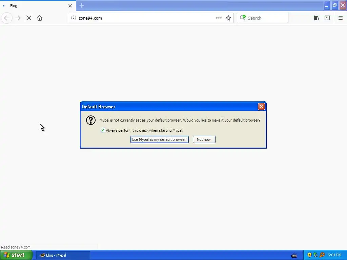Stop loading the page
Screen dimensions: 347x260
click(29, 18)
